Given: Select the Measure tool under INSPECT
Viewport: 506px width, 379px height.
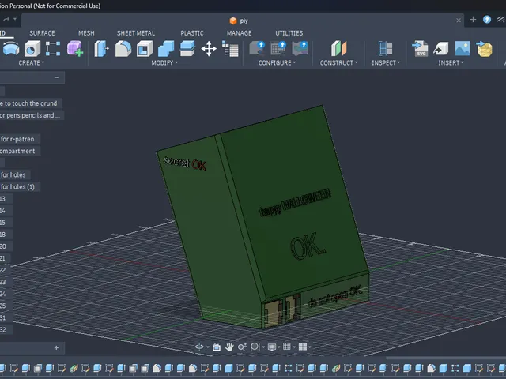Looking at the screenshot, I should tap(385, 49).
